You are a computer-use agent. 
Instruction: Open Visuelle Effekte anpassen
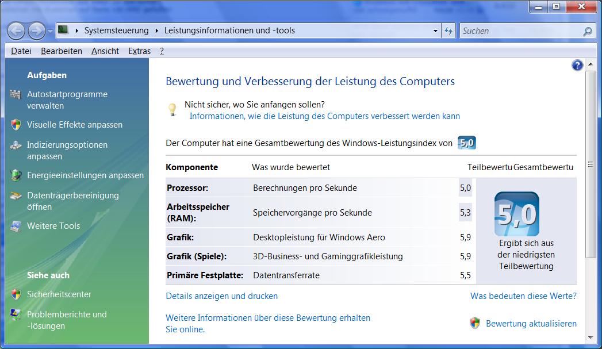(75, 125)
